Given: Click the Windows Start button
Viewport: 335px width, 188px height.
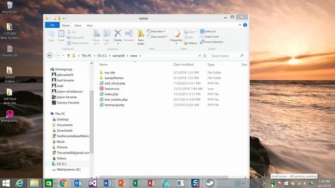Looking at the screenshot, I should (x=6, y=183).
